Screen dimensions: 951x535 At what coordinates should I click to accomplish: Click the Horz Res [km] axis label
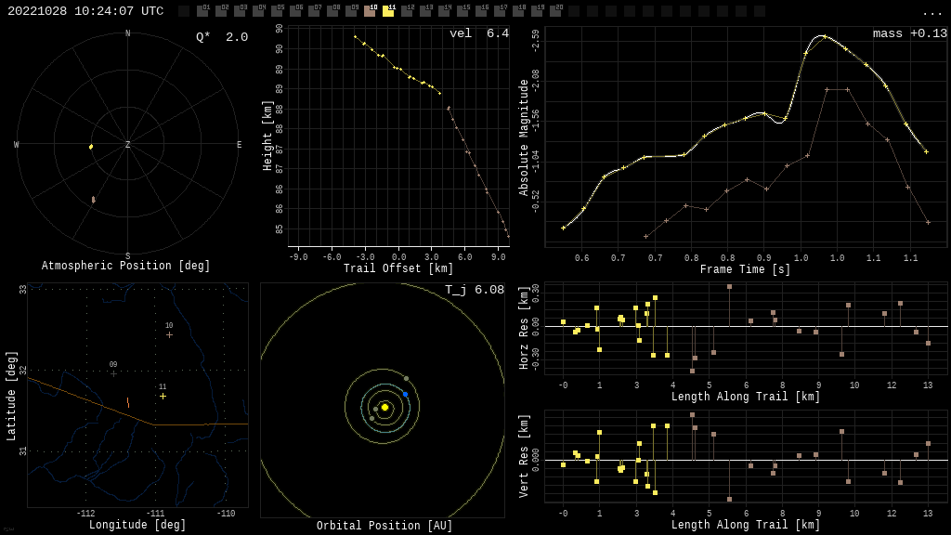coord(524,328)
